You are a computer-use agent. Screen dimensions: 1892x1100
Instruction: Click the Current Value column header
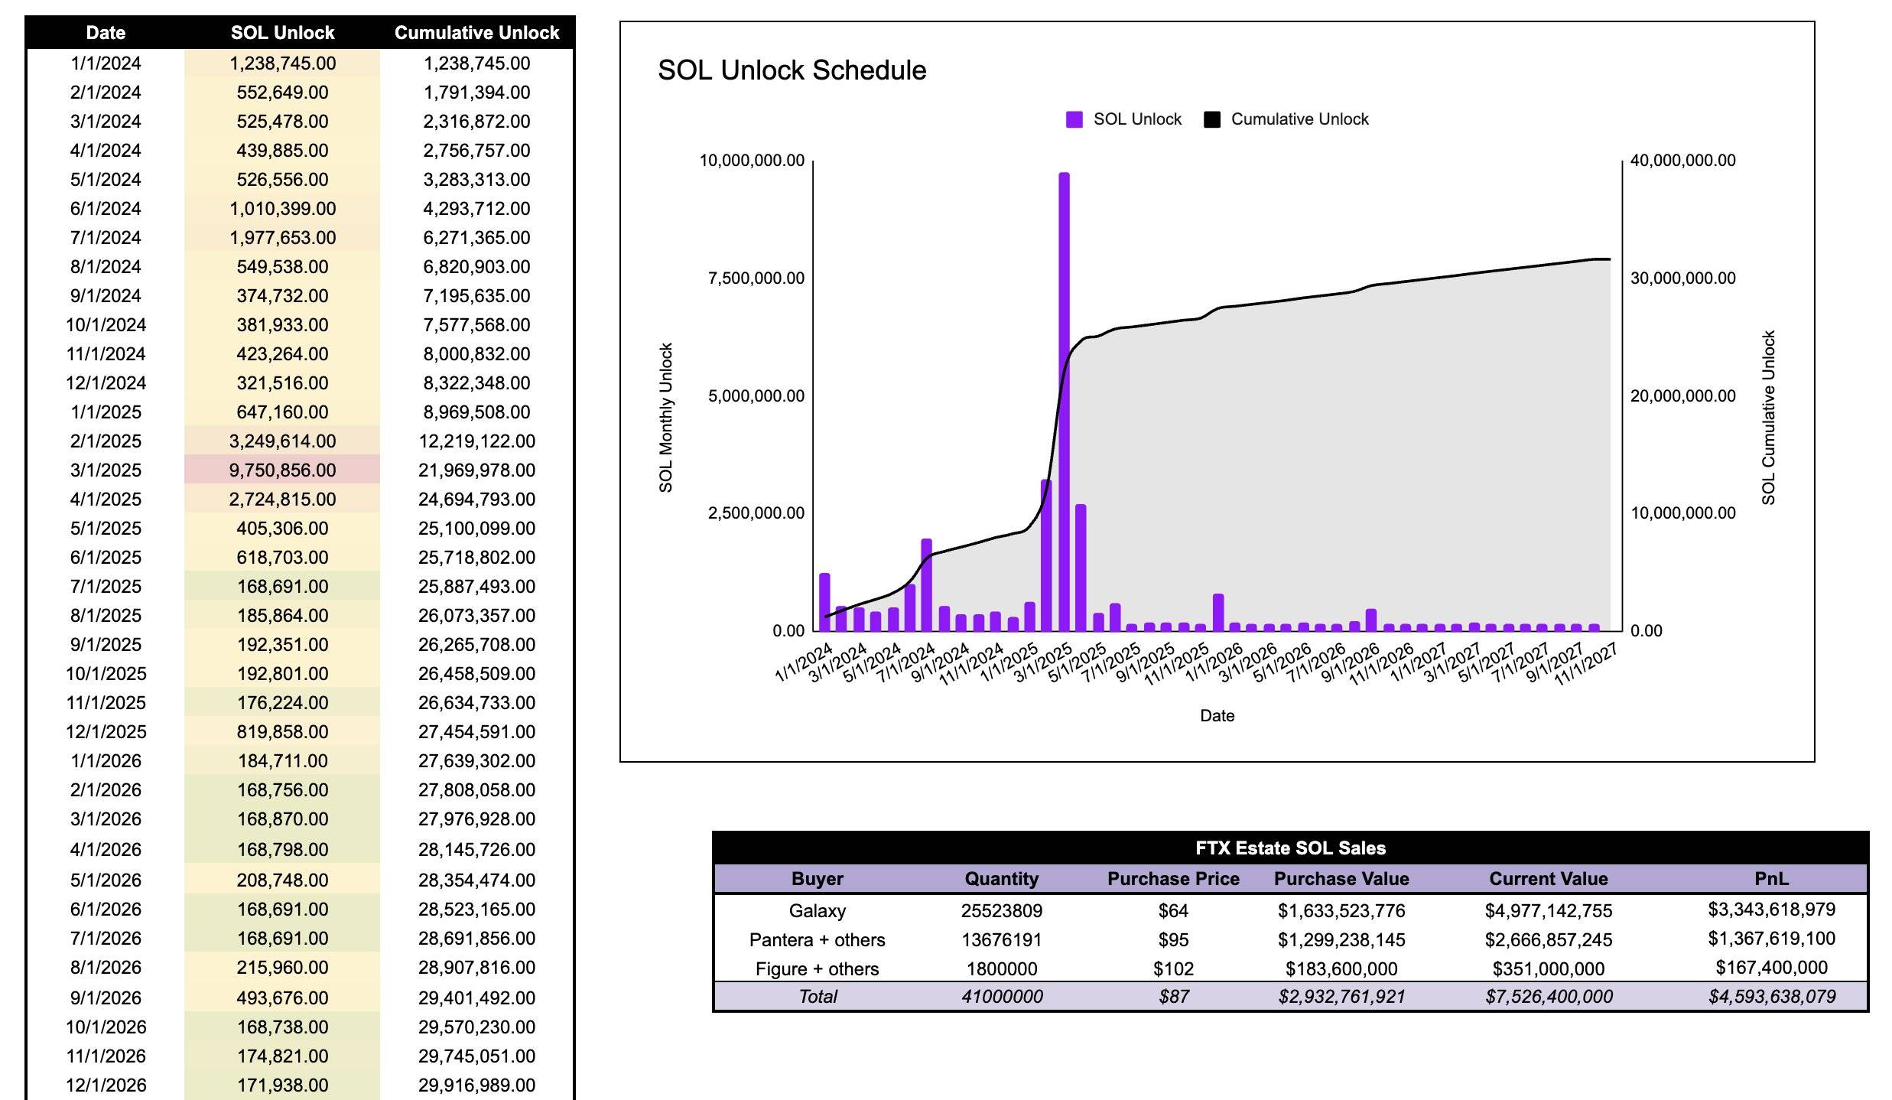pos(1548,878)
